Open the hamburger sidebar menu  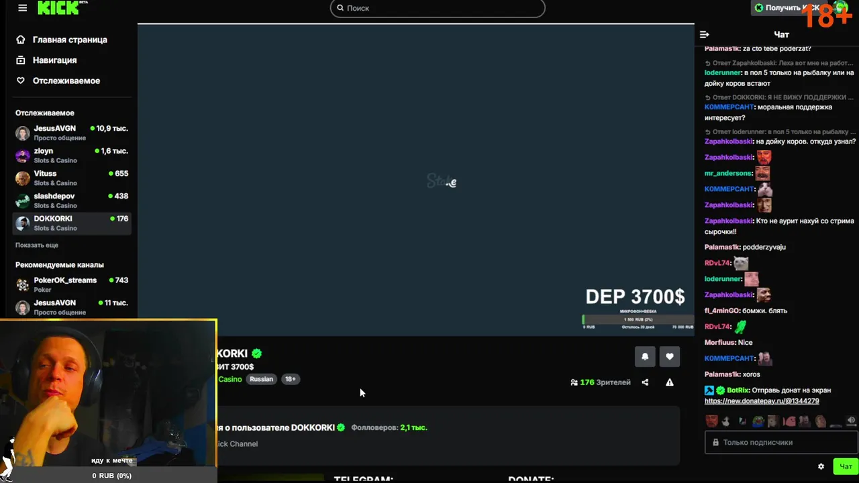click(23, 8)
